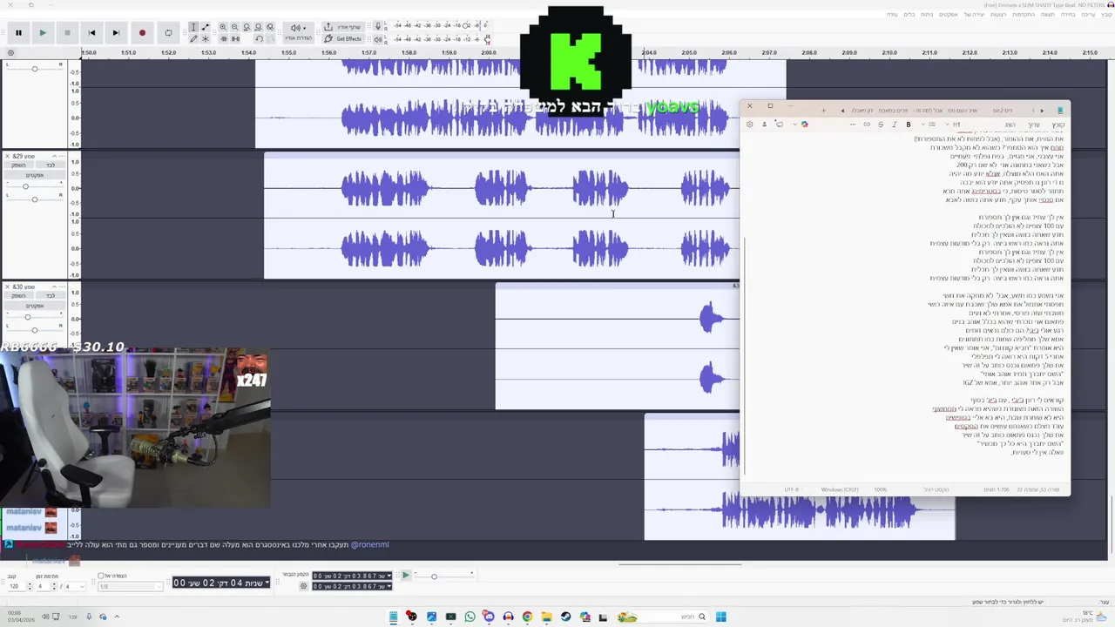Click the record meter microphone icon
Image resolution: width=1115 pixels, height=627 pixels.
click(x=378, y=27)
